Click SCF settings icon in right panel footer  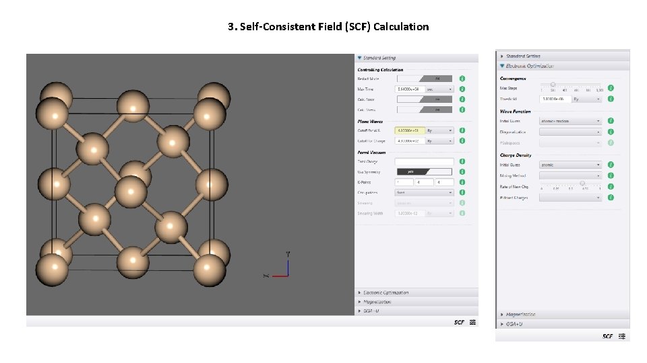[x=622, y=336]
